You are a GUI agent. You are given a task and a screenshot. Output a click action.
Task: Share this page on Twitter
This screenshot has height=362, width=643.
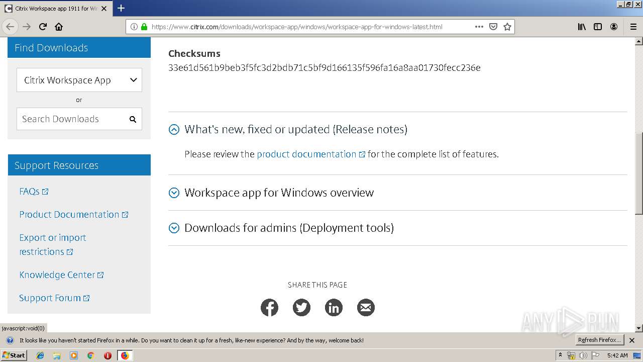301,307
